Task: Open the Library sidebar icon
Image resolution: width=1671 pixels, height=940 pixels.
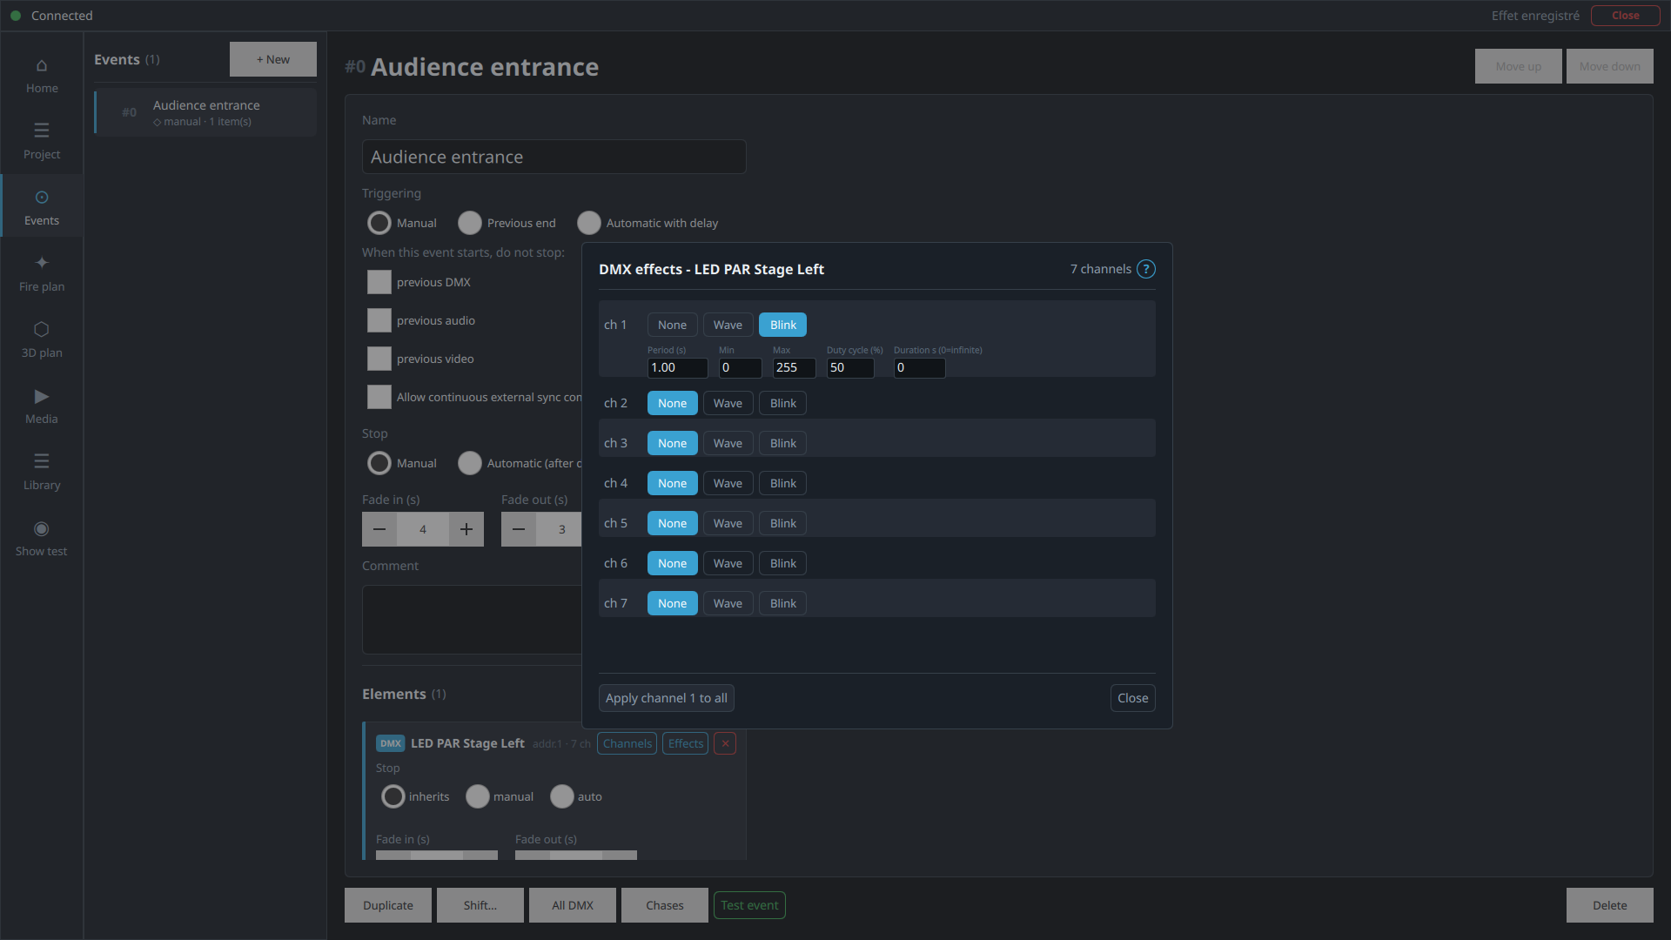Action: (42, 473)
